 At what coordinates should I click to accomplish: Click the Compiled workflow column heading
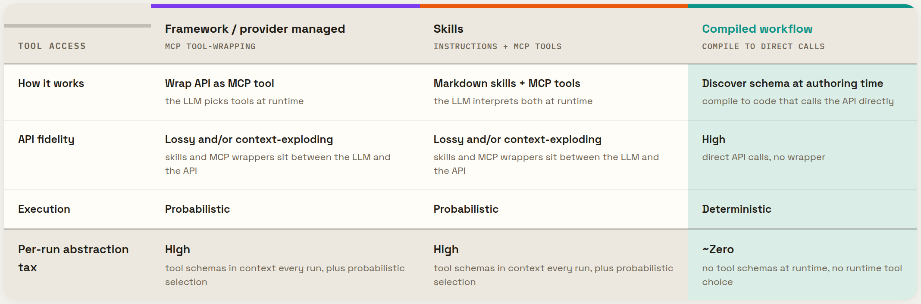(757, 29)
